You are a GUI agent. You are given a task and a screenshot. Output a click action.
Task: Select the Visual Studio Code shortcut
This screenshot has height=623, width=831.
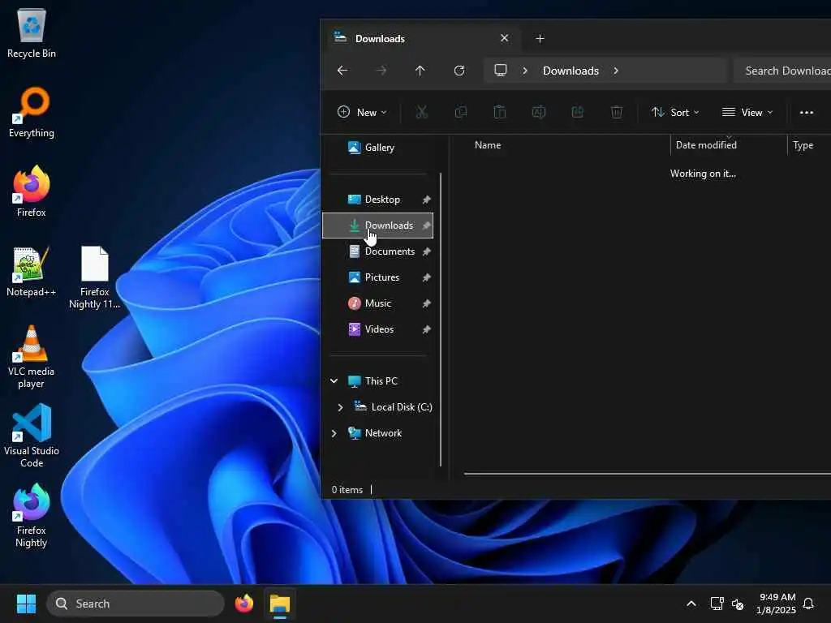point(32,436)
